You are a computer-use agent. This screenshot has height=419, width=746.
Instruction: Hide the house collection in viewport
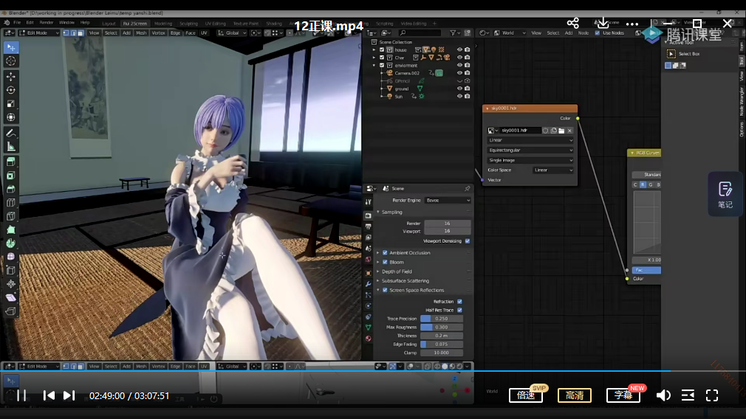(x=459, y=49)
